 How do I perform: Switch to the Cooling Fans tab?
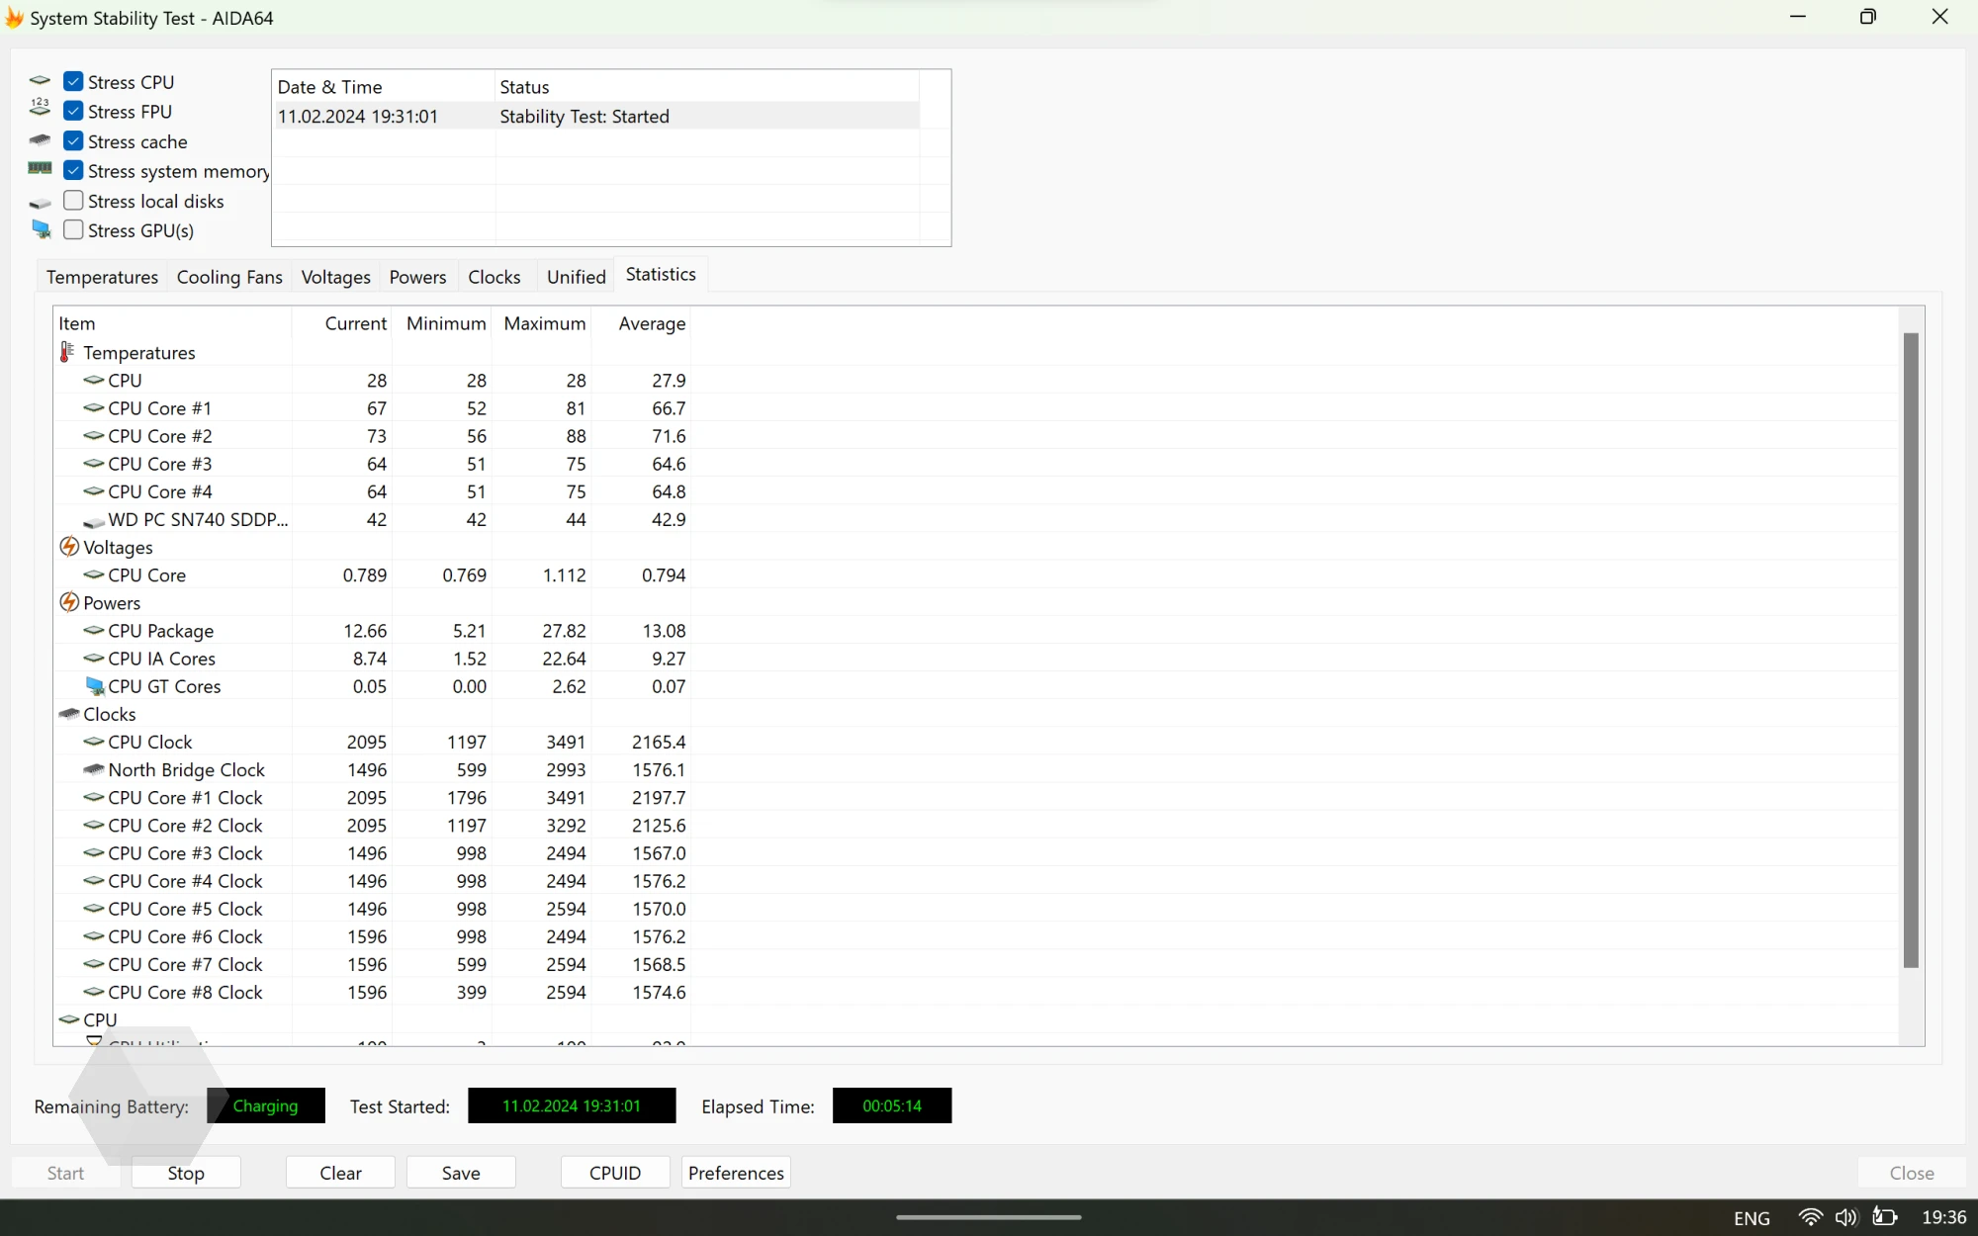[229, 277]
